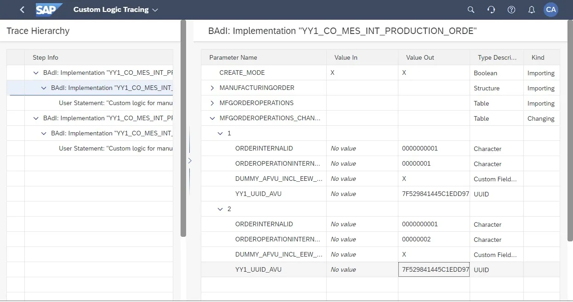Open the CA user profile avatar

[550, 10]
